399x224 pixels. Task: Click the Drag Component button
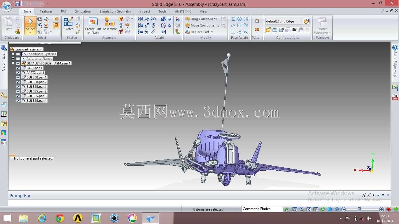(x=201, y=19)
